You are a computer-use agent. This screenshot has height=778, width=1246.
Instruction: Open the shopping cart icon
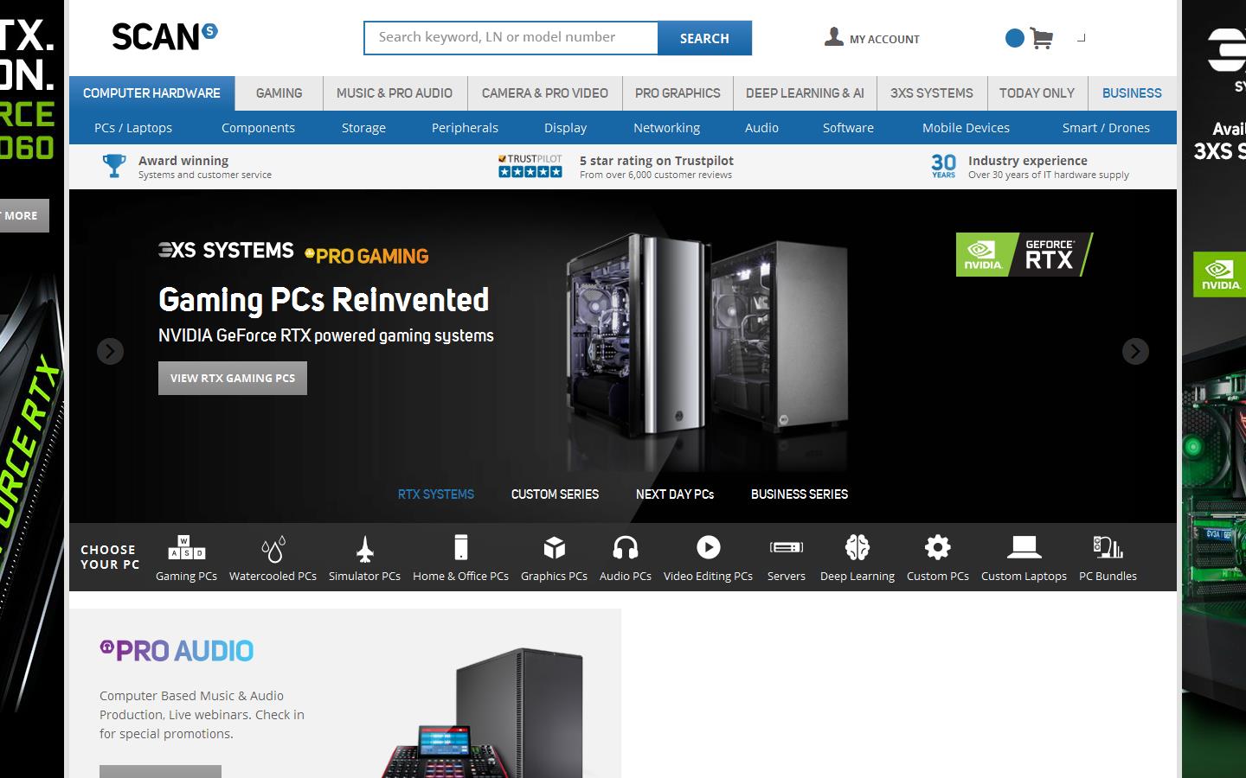coord(1041,38)
